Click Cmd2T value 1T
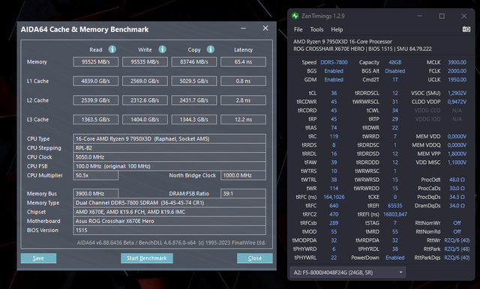The height and width of the screenshot is (289, 480). (x=395, y=79)
